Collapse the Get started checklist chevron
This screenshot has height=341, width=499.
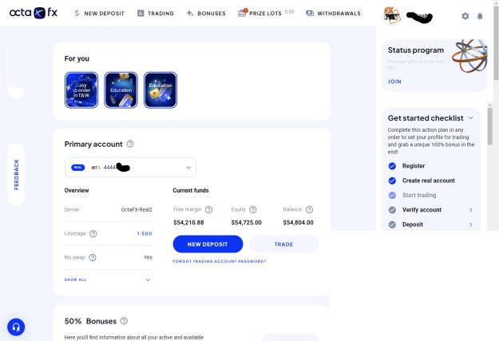click(x=471, y=118)
